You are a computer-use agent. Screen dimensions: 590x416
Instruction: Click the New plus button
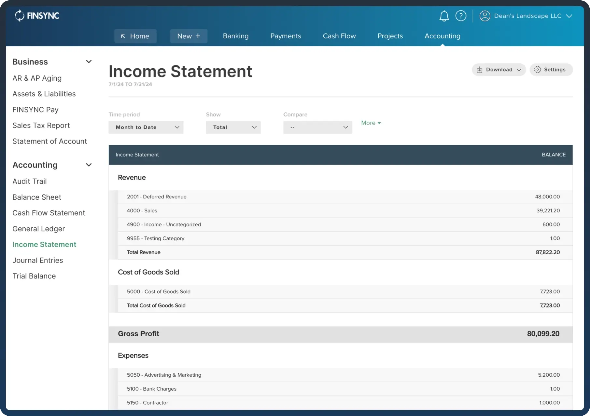click(x=189, y=36)
